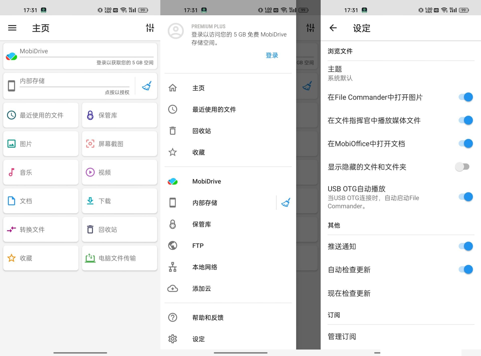This screenshot has width=481, height=356.
Task: Tap the FTP globe icon in the drawer
Action: pyautogui.click(x=172, y=246)
